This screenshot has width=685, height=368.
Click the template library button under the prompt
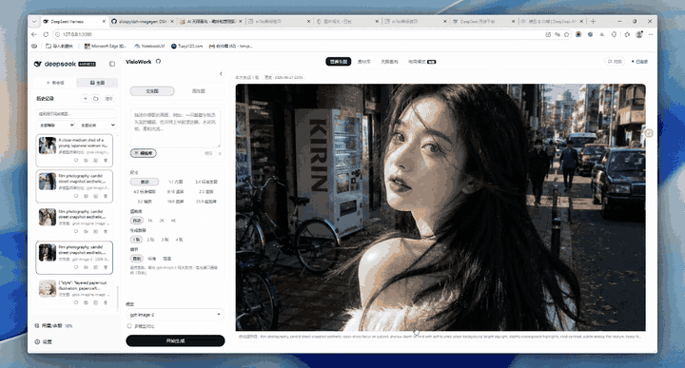[144, 153]
